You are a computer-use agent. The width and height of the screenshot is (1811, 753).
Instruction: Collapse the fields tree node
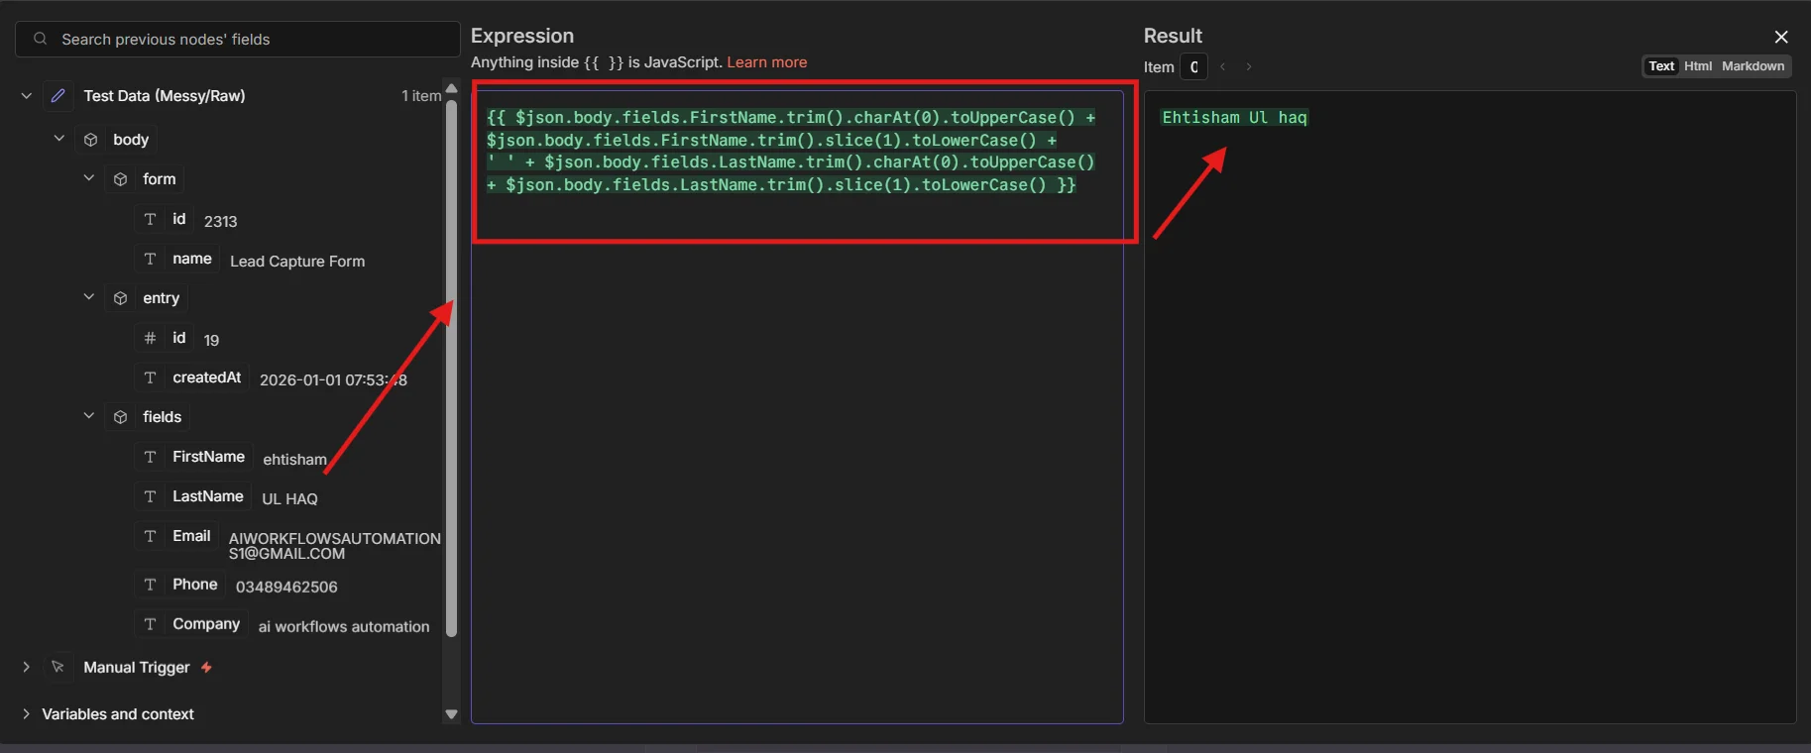tap(89, 416)
